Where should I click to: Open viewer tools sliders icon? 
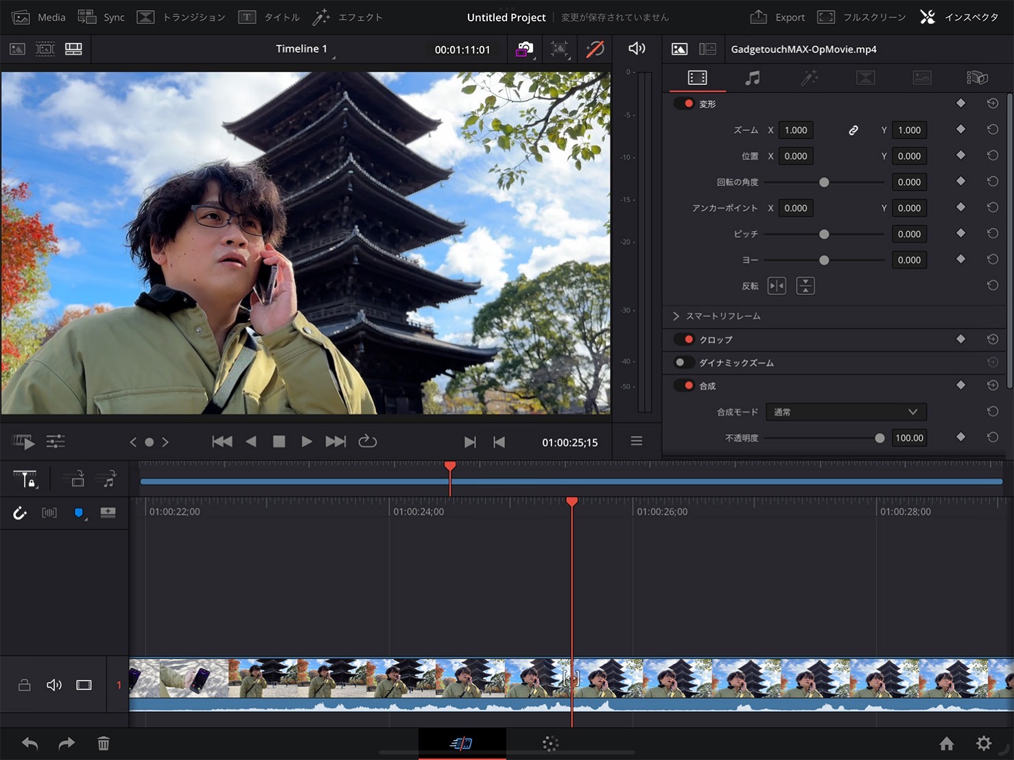(56, 442)
